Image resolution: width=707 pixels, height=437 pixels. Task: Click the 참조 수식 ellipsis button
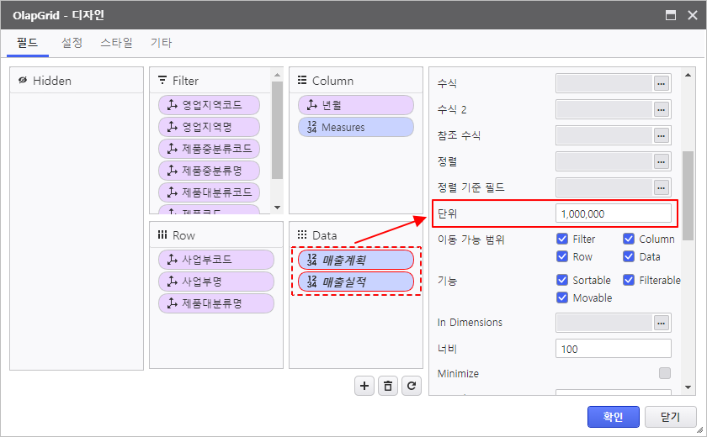662,135
